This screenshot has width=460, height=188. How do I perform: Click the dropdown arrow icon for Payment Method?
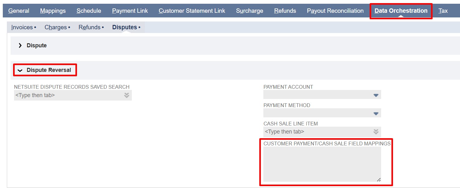click(x=376, y=113)
